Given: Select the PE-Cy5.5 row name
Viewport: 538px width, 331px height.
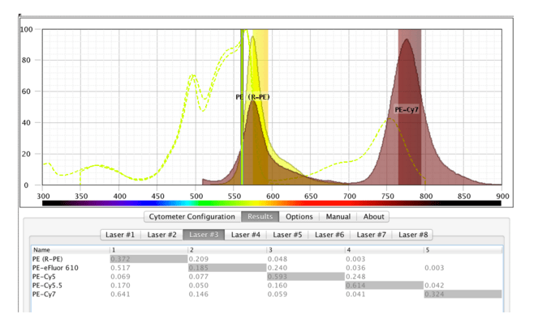Looking at the screenshot, I should click(x=47, y=286).
